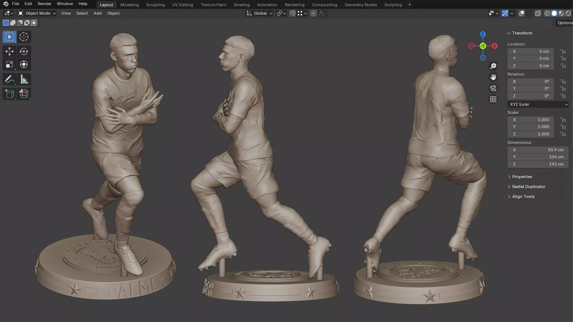Open the viewport Add menu
The width and height of the screenshot is (573, 322).
(x=97, y=13)
